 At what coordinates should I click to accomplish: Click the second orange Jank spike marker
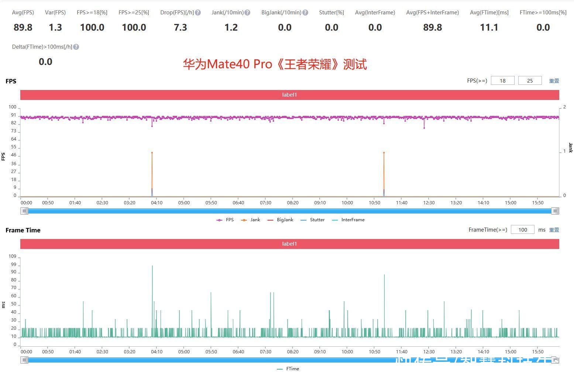(384, 153)
